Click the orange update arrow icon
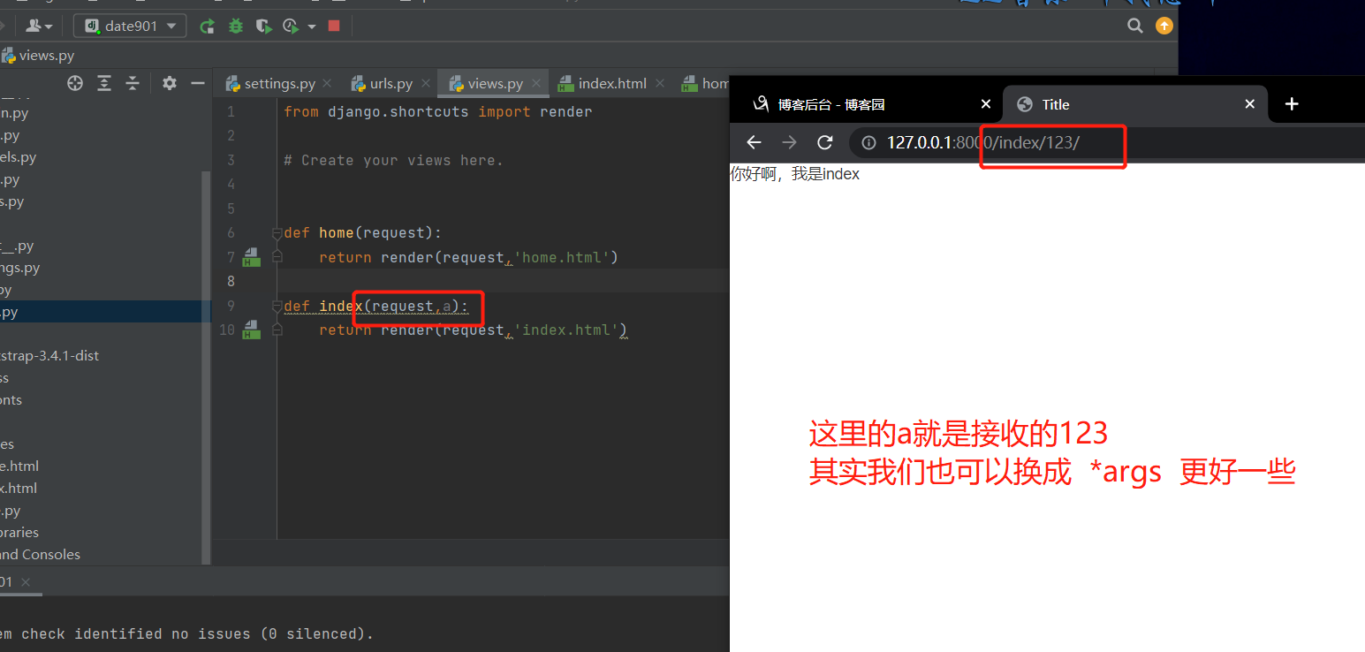Image resolution: width=1365 pixels, height=652 pixels. 1164,26
